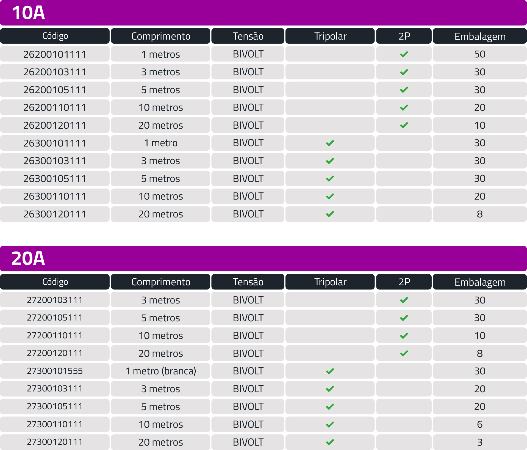Click the Código column header in the 10A table

point(55,36)
